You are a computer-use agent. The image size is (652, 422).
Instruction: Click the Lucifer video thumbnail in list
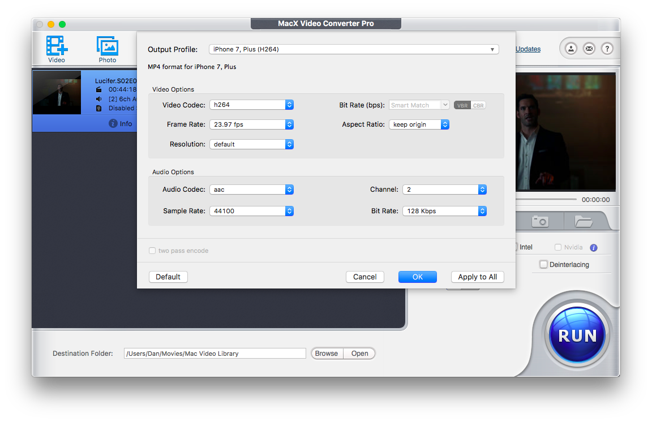(x=57, y=92)
